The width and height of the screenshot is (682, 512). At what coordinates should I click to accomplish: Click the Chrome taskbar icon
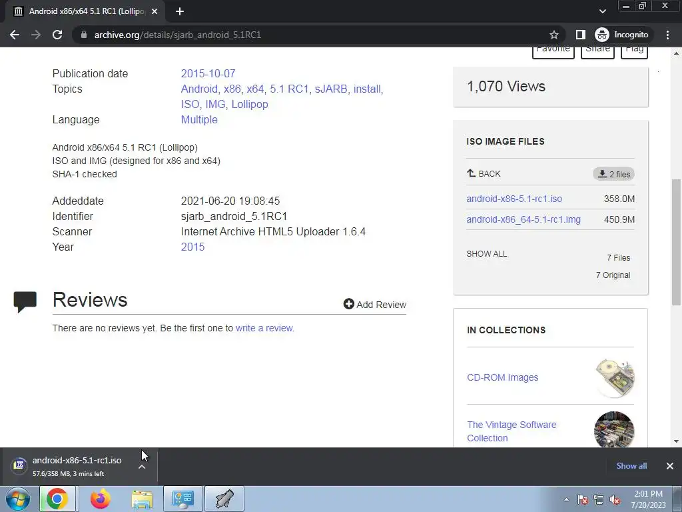57,499
